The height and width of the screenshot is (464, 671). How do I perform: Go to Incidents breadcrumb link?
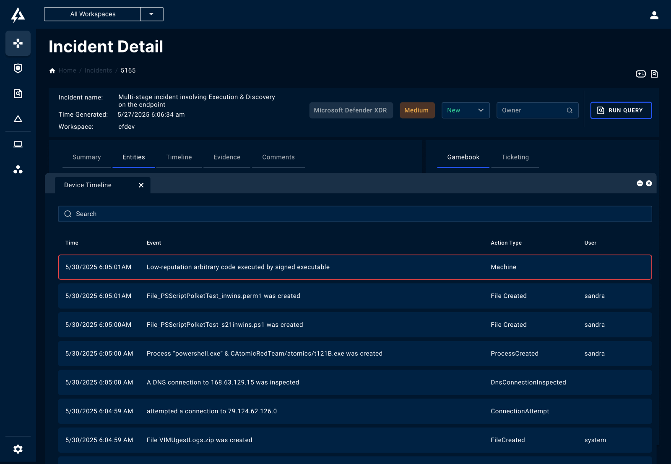point(98,70)
